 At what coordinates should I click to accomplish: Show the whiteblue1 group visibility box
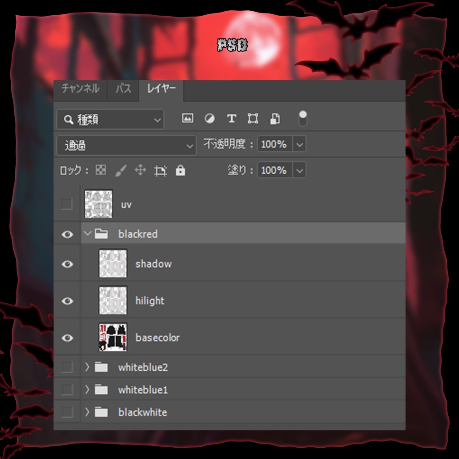point(67,390)
